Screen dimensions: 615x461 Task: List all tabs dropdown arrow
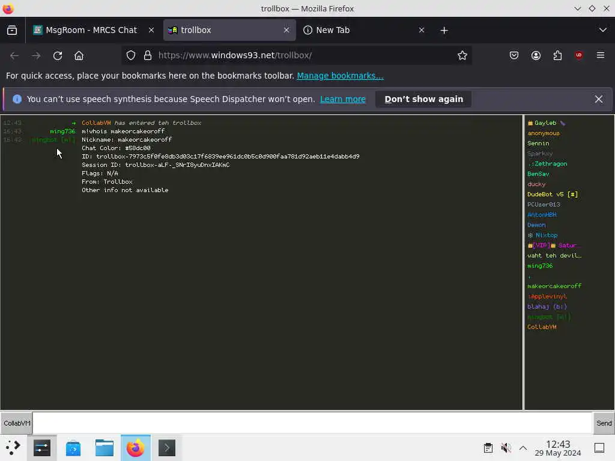603,30
